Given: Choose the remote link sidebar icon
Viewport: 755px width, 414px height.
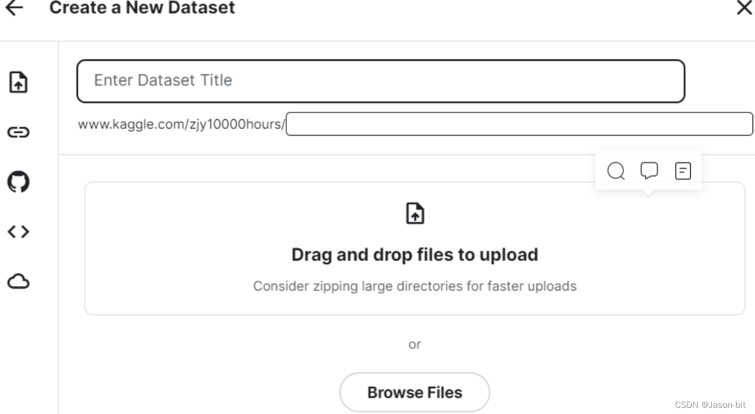Looking at the screenshot, I should coord(18,131).
